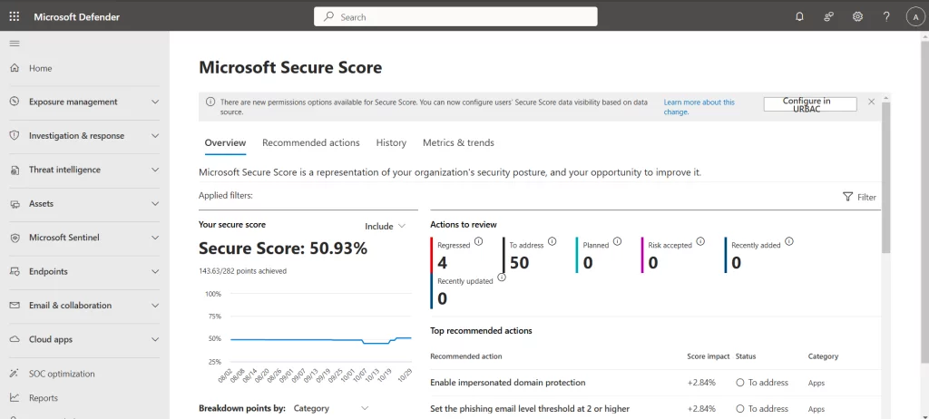Open the user account avatar
The width and height of the screenshot is (929, 419).
pyautogui.click(x=914, y=16)
